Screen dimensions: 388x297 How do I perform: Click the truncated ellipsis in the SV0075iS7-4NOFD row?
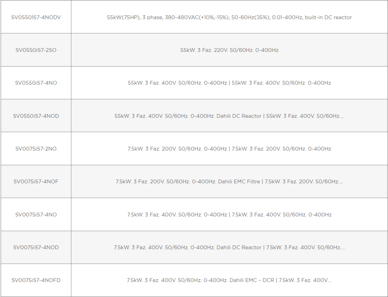coord(329,281)
